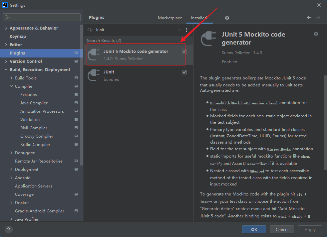
Task: Collapse Build, Execution, Deployment node
Action: pos(6,69)
